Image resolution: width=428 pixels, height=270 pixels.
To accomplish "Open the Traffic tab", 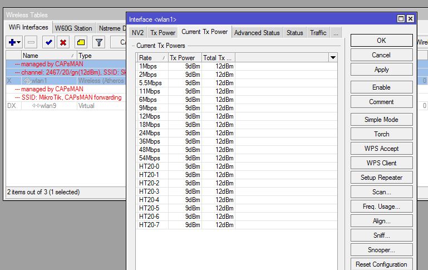I will coord(318,33).
